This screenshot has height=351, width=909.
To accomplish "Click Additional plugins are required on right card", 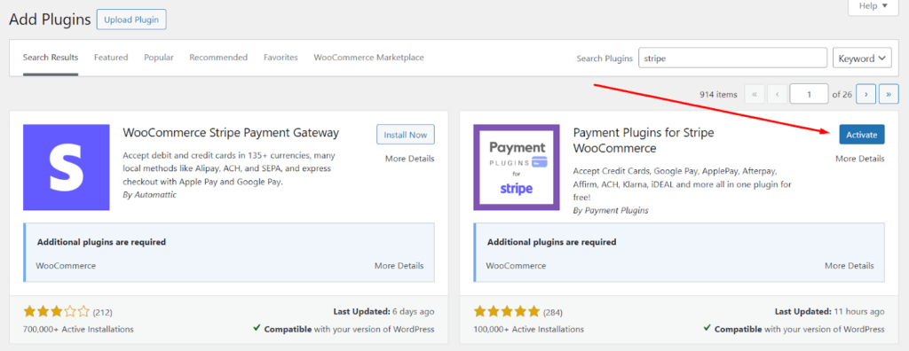I will point(552,242).
